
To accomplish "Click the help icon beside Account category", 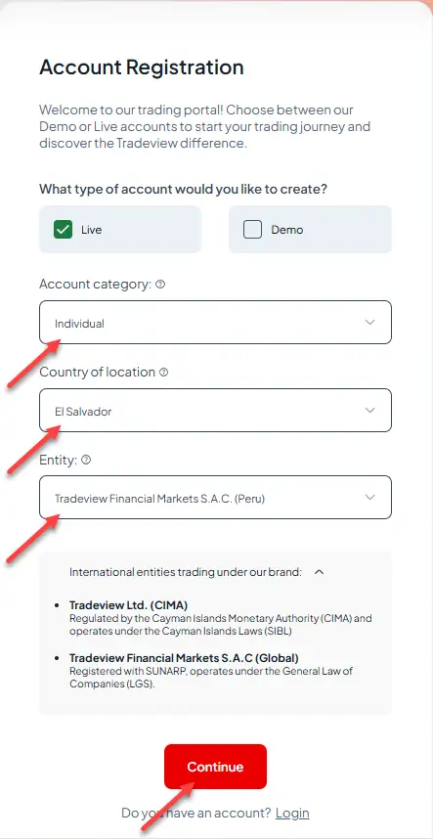I will tap(160, 285).
